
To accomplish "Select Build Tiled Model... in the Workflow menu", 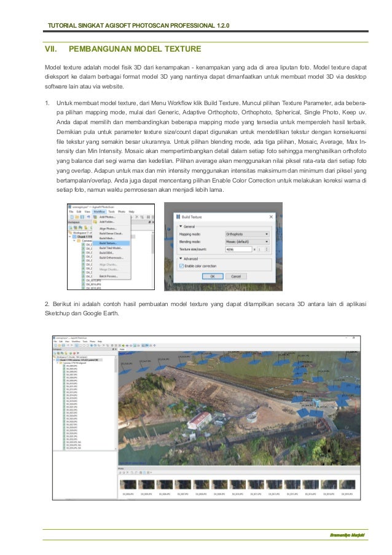I will pos(111,248).
